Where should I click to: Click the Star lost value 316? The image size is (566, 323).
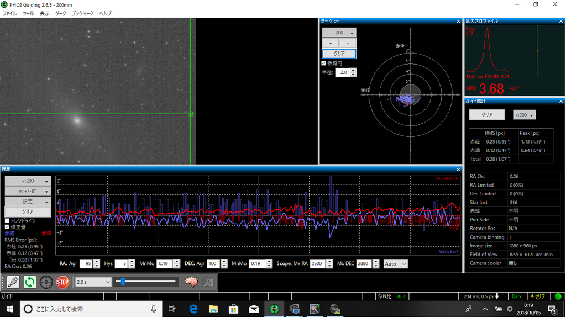click(x=513, y=202)
